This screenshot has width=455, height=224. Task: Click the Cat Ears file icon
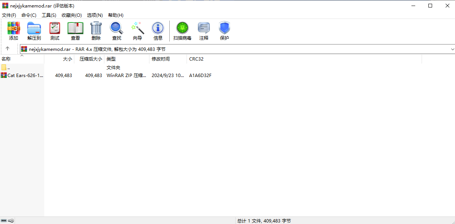pyautogui.click(x=4, y=75)
